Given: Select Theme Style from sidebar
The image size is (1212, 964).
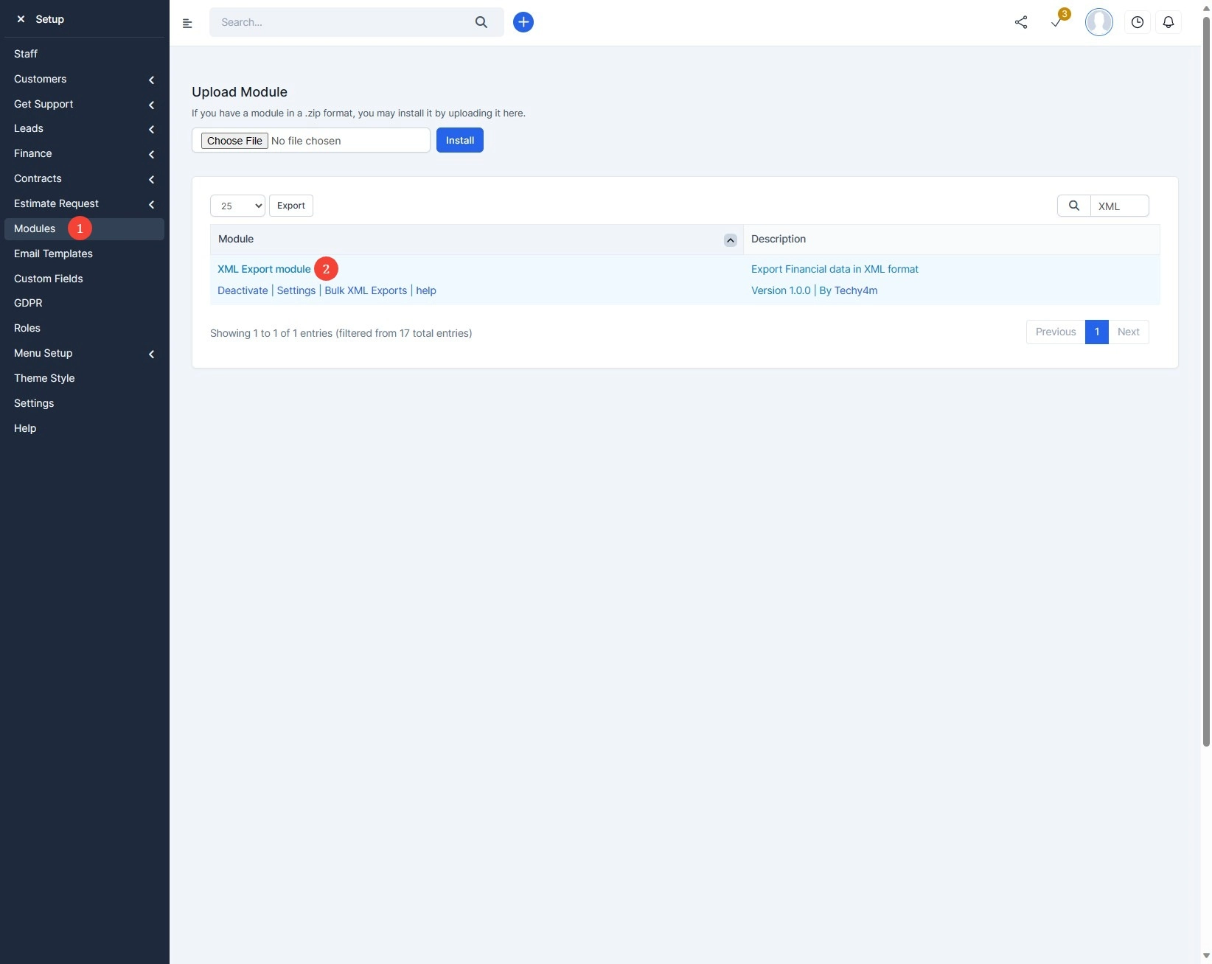Looking at the screenshot, I should click(x=44, y=378).
